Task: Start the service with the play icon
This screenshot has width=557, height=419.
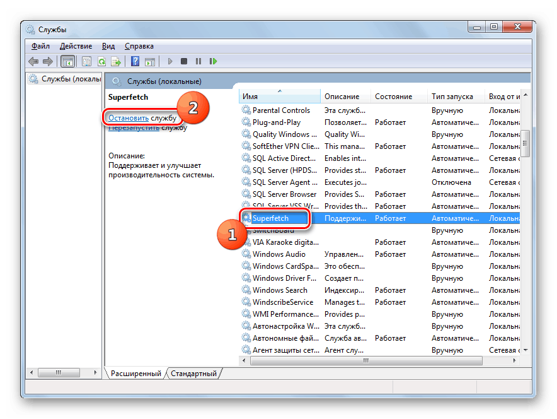Action: click(169, 61)
